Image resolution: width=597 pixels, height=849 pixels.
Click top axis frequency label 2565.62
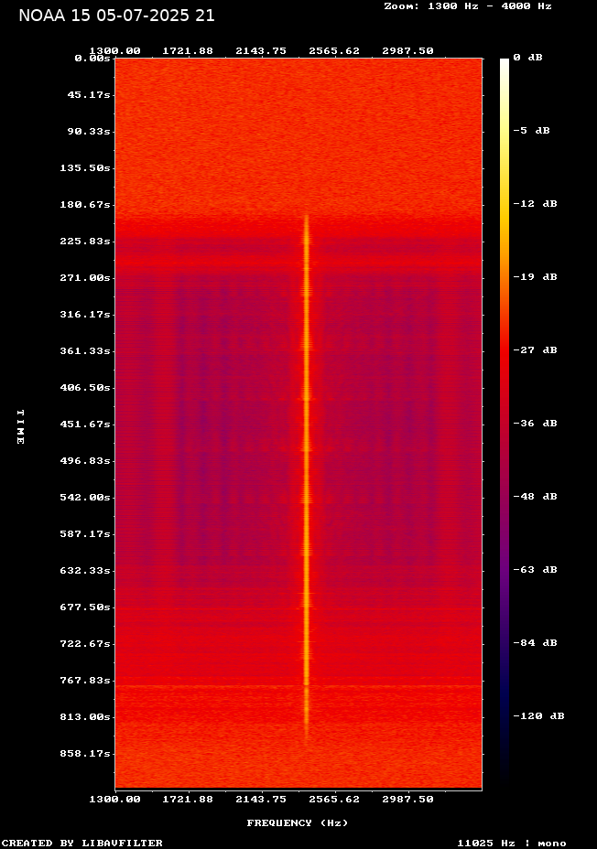click(x=334, y=51)
